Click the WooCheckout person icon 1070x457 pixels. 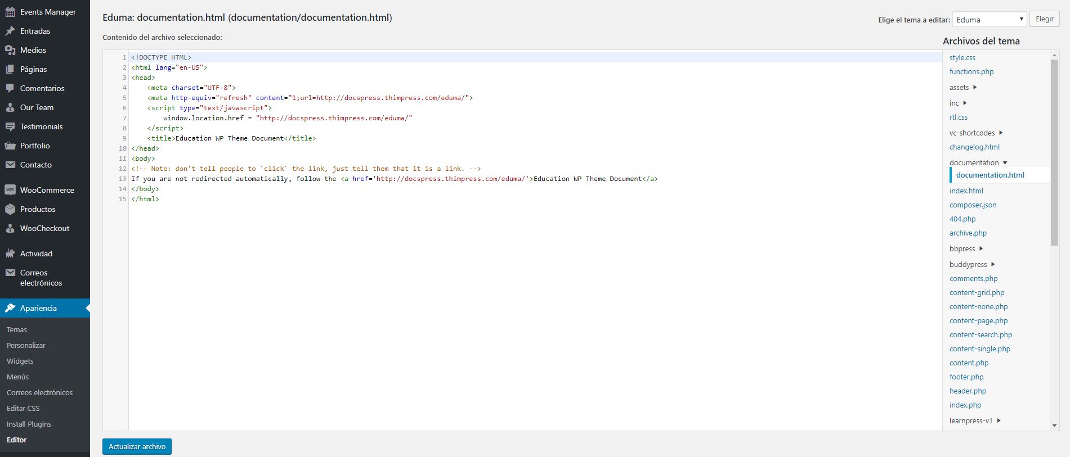pos(10,228)
